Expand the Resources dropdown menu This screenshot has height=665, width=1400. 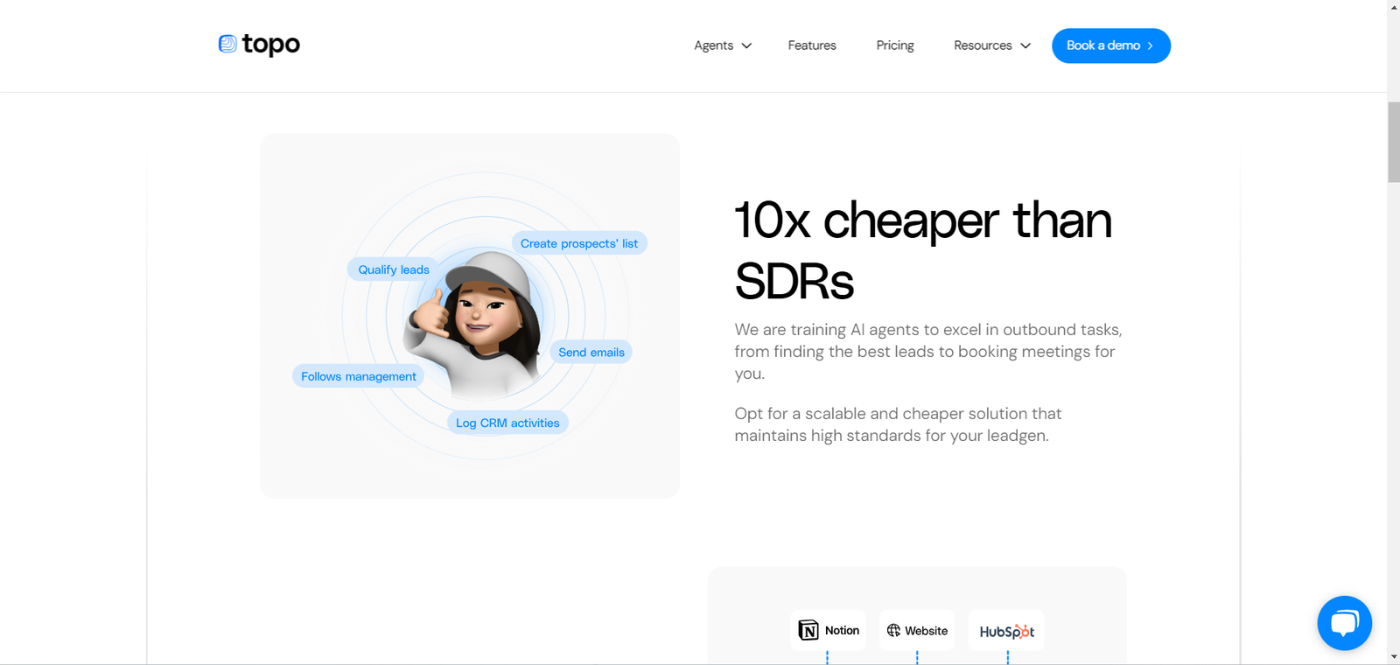pyautogui.click(x=992, y=45)
